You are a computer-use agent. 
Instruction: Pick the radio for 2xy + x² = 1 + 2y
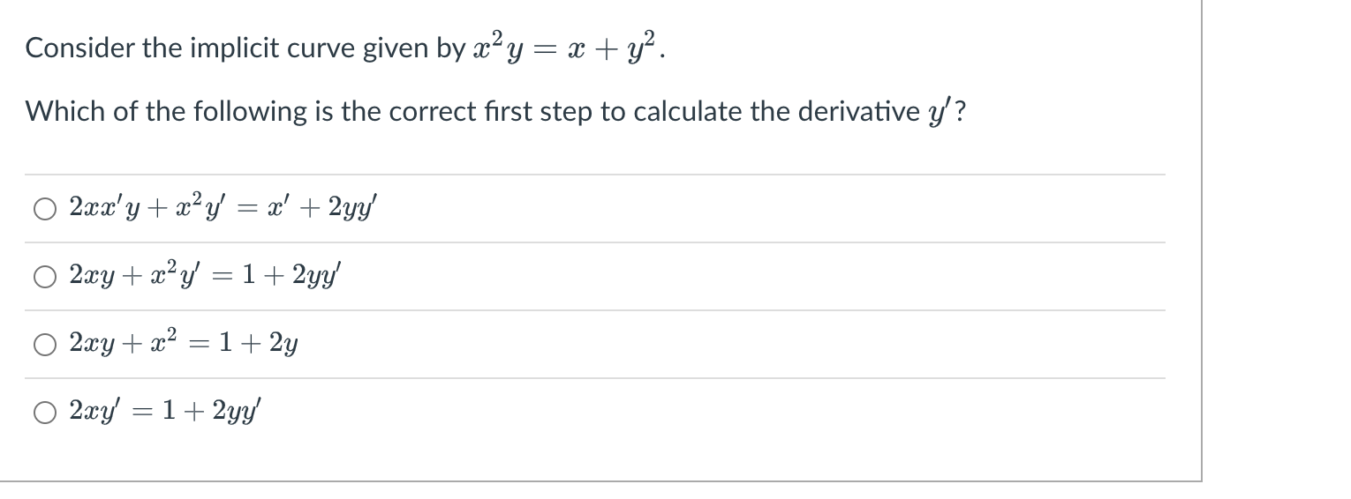pyautogui.click(x=45, y=345)
